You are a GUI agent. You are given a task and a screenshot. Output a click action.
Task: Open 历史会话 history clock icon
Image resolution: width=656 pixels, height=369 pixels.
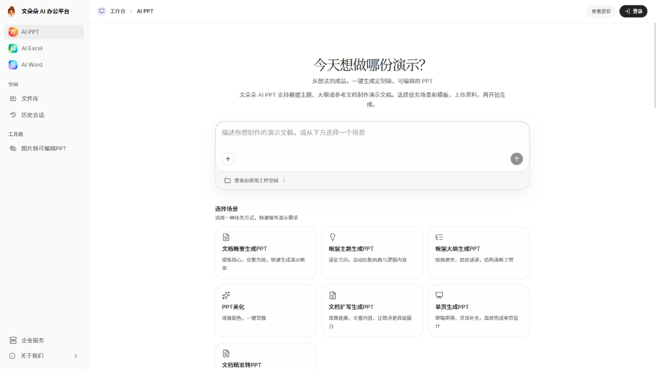point(13,115)
